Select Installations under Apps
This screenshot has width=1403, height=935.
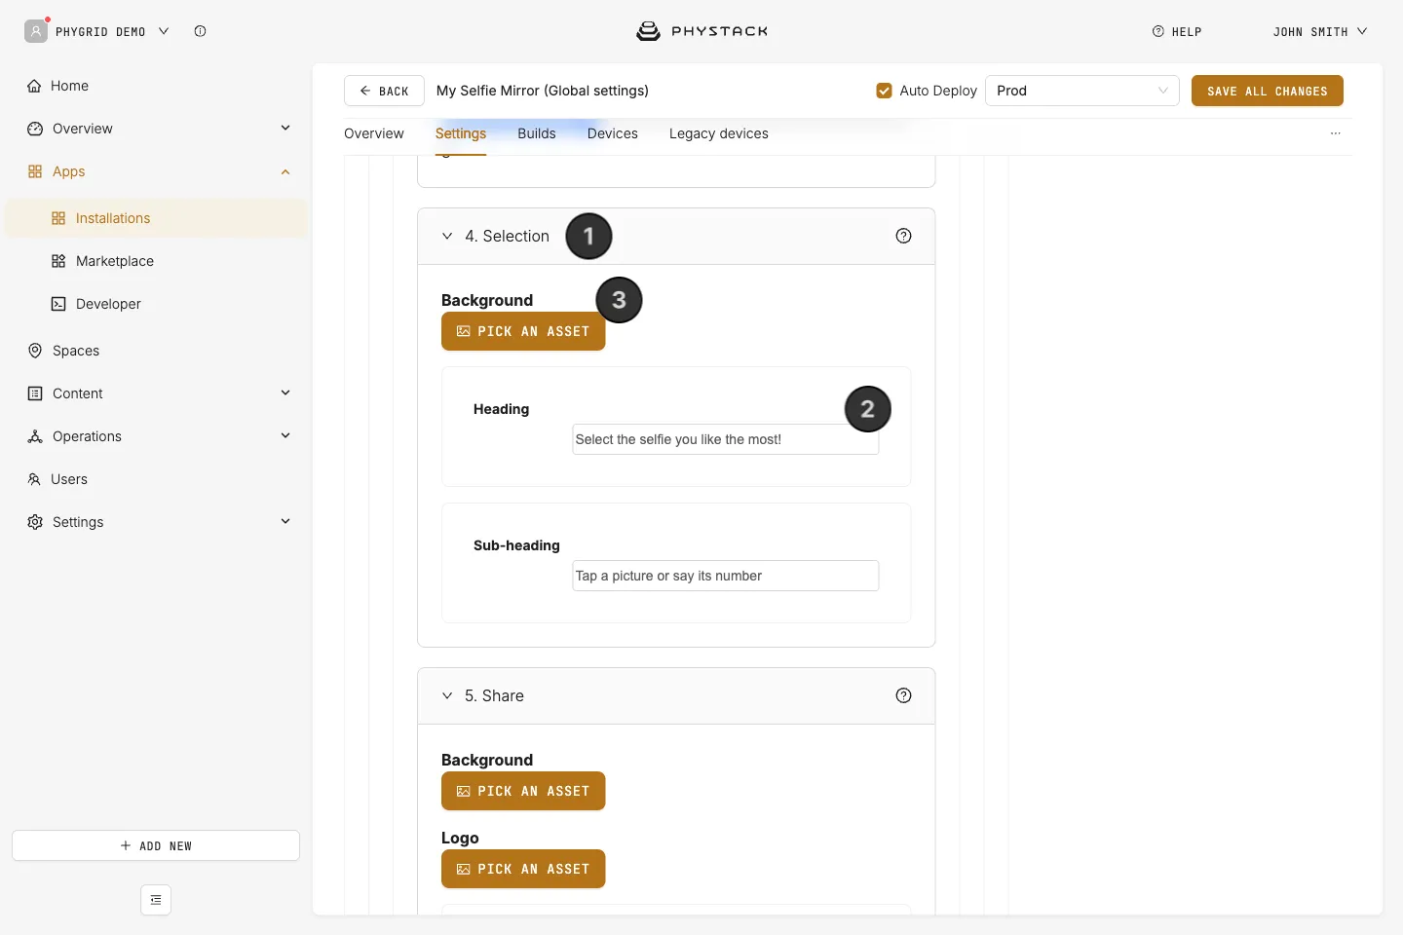pos(156,218)
